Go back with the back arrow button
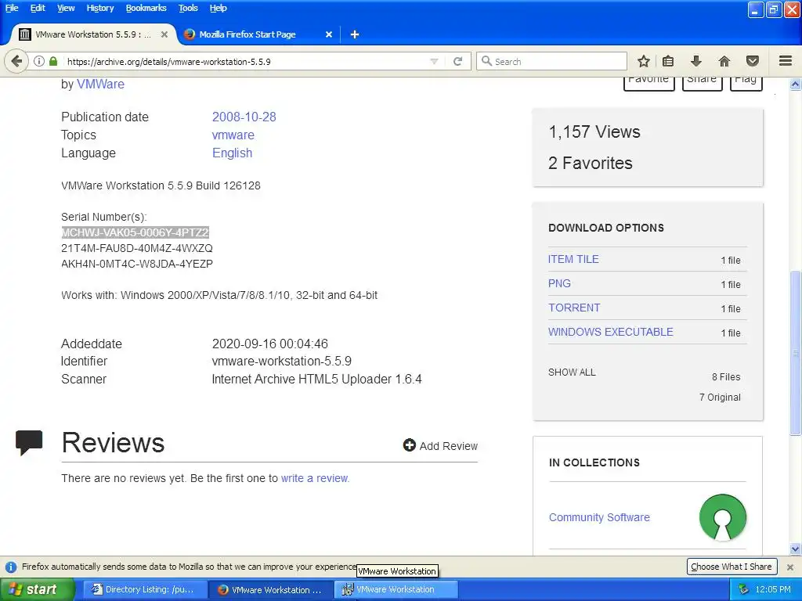Viewport: 802px width, 601px height. click(16, 61)
